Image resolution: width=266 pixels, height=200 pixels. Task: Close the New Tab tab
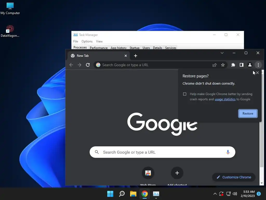tap(126, 56)
